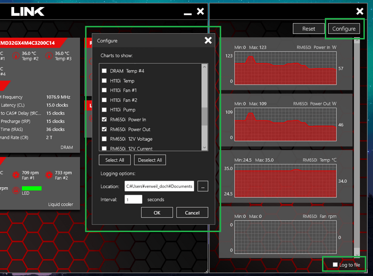Click Deselect All in the dialog

click(150, 160)
